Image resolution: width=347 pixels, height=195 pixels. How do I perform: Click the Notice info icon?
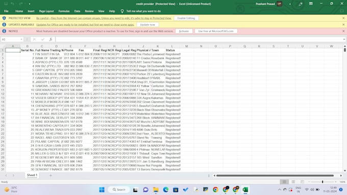point(4,31)
